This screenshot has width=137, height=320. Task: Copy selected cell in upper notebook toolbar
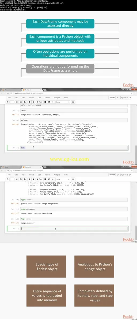(21, 102)
